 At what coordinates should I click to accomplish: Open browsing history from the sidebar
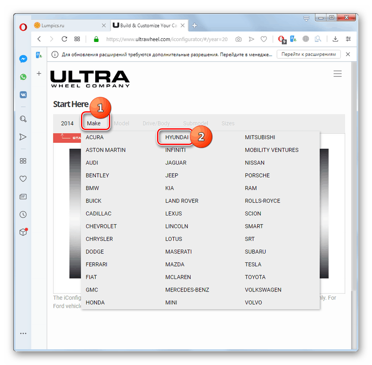23,214
